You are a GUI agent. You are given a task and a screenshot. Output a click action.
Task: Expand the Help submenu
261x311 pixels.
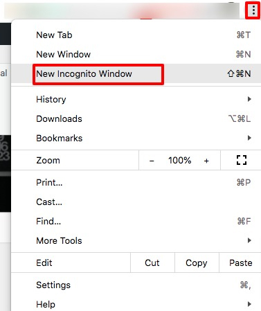136,304
